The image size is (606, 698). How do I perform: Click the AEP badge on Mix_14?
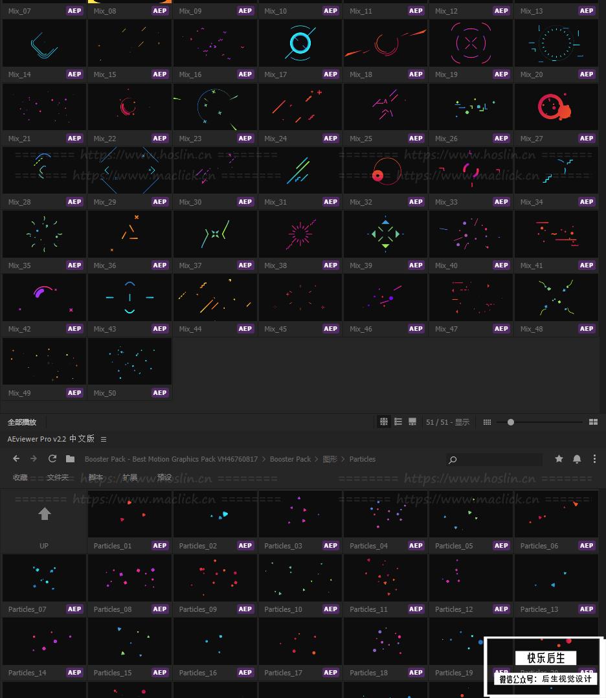click(74, 74)
